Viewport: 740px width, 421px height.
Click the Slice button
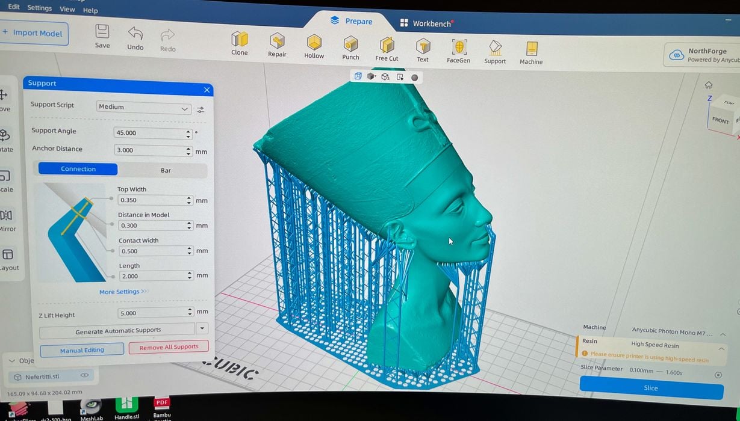[651, 388]
